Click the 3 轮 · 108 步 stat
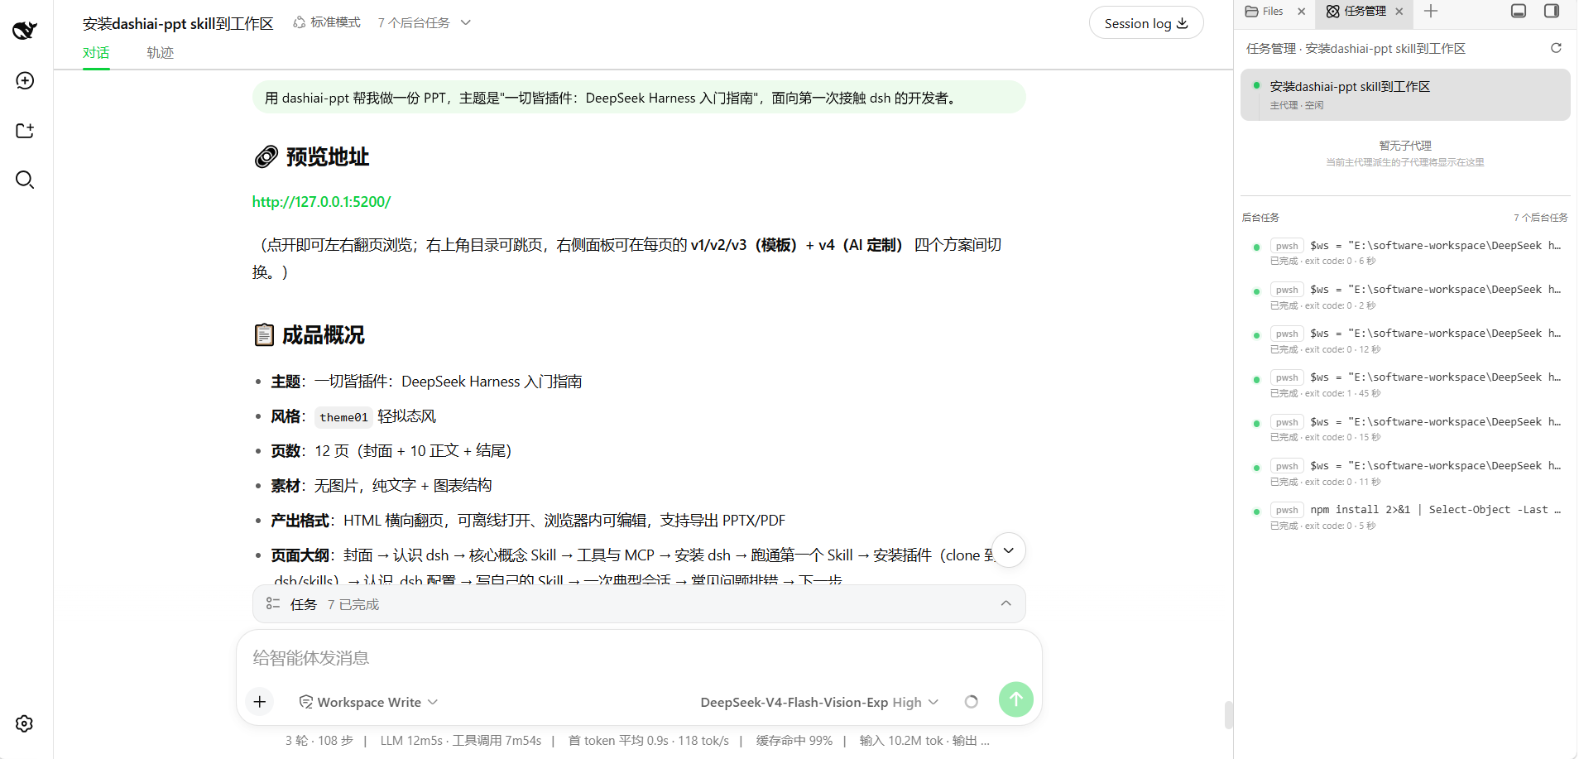Image resolution: width=1579 pixels, height=759 pixels. (319, 741)
